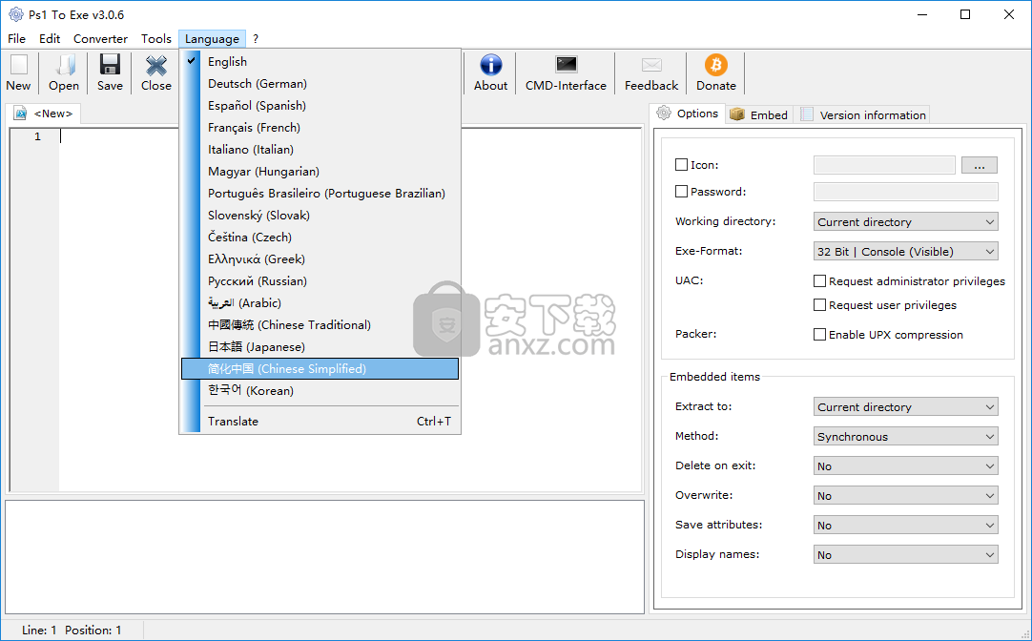Choose Deutsch (German) language

(x=320, y=84)
